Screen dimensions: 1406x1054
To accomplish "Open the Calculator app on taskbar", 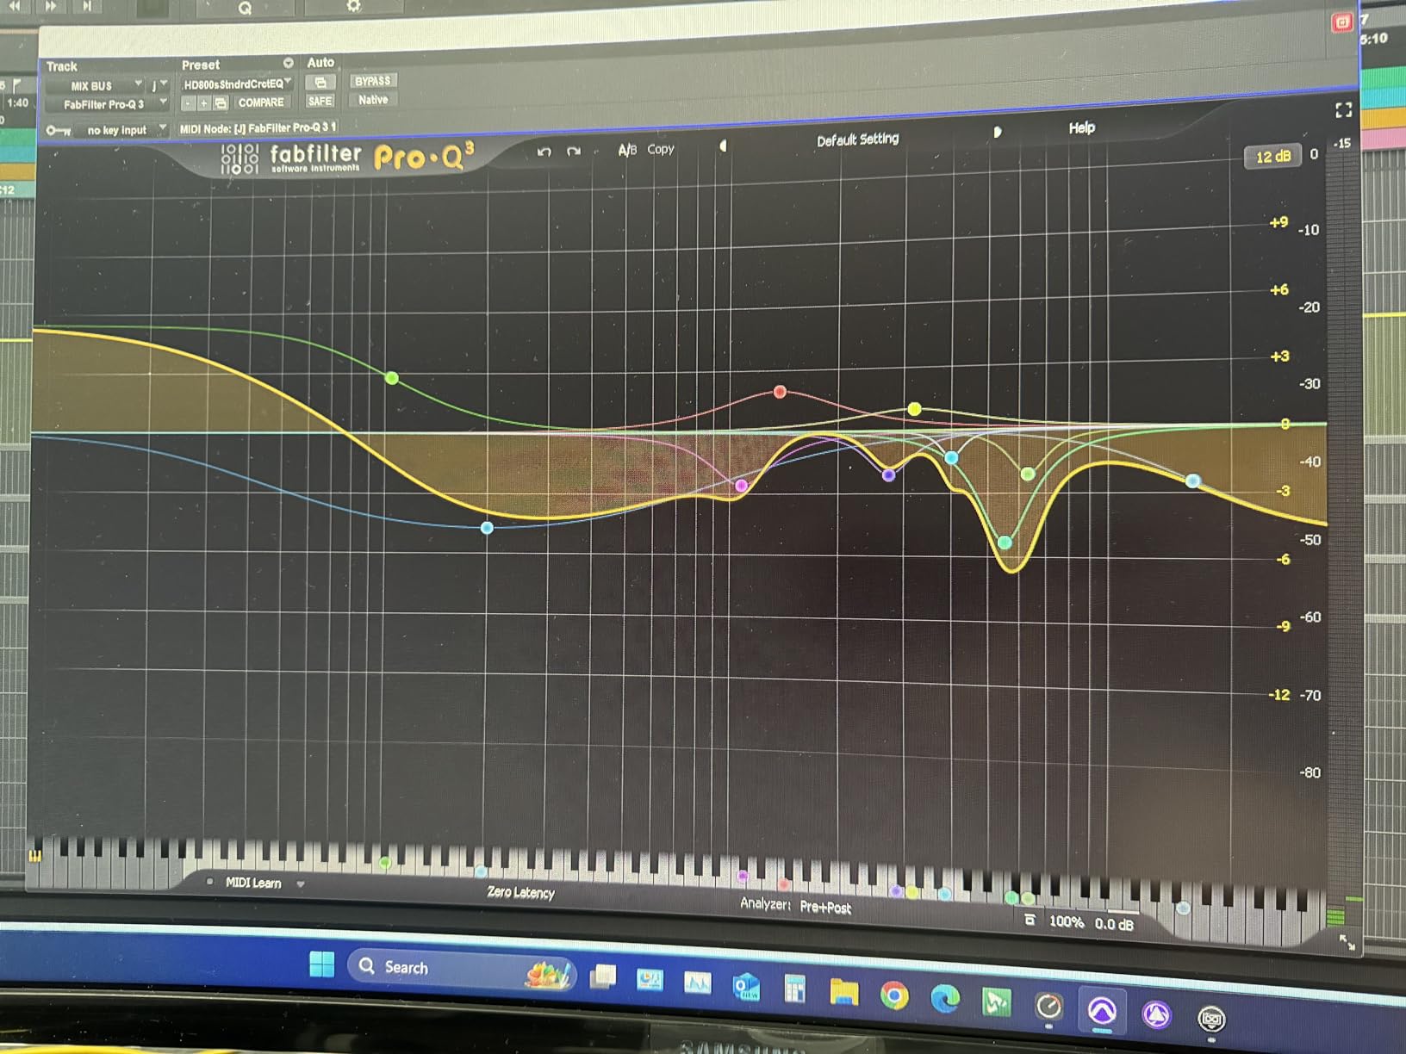I will 794,989.
